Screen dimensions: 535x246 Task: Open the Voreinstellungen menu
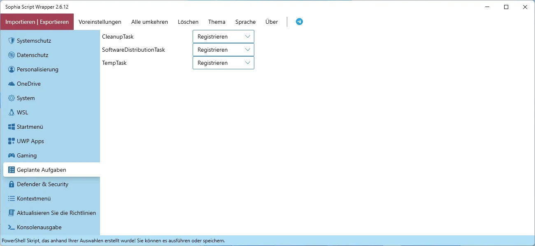[x=100, y=22]
